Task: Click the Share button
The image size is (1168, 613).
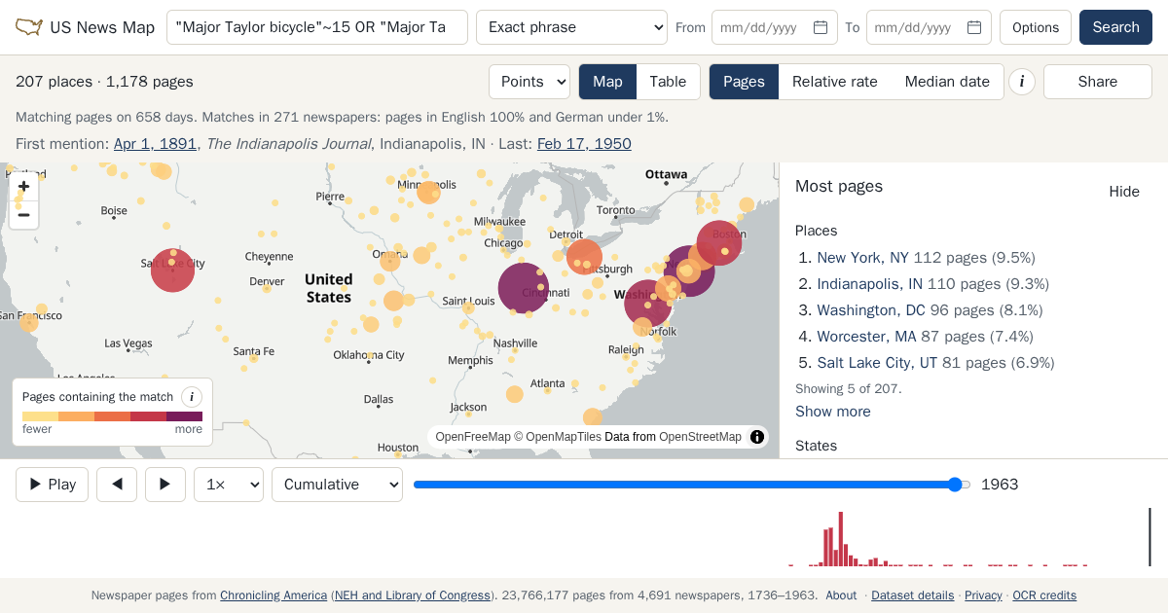Action: [1098, 82]
